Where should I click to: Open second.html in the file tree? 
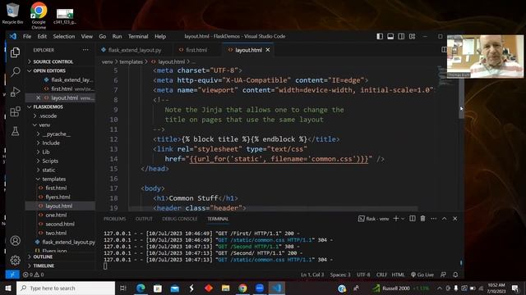pyautogui.click(x=60, y=224)
